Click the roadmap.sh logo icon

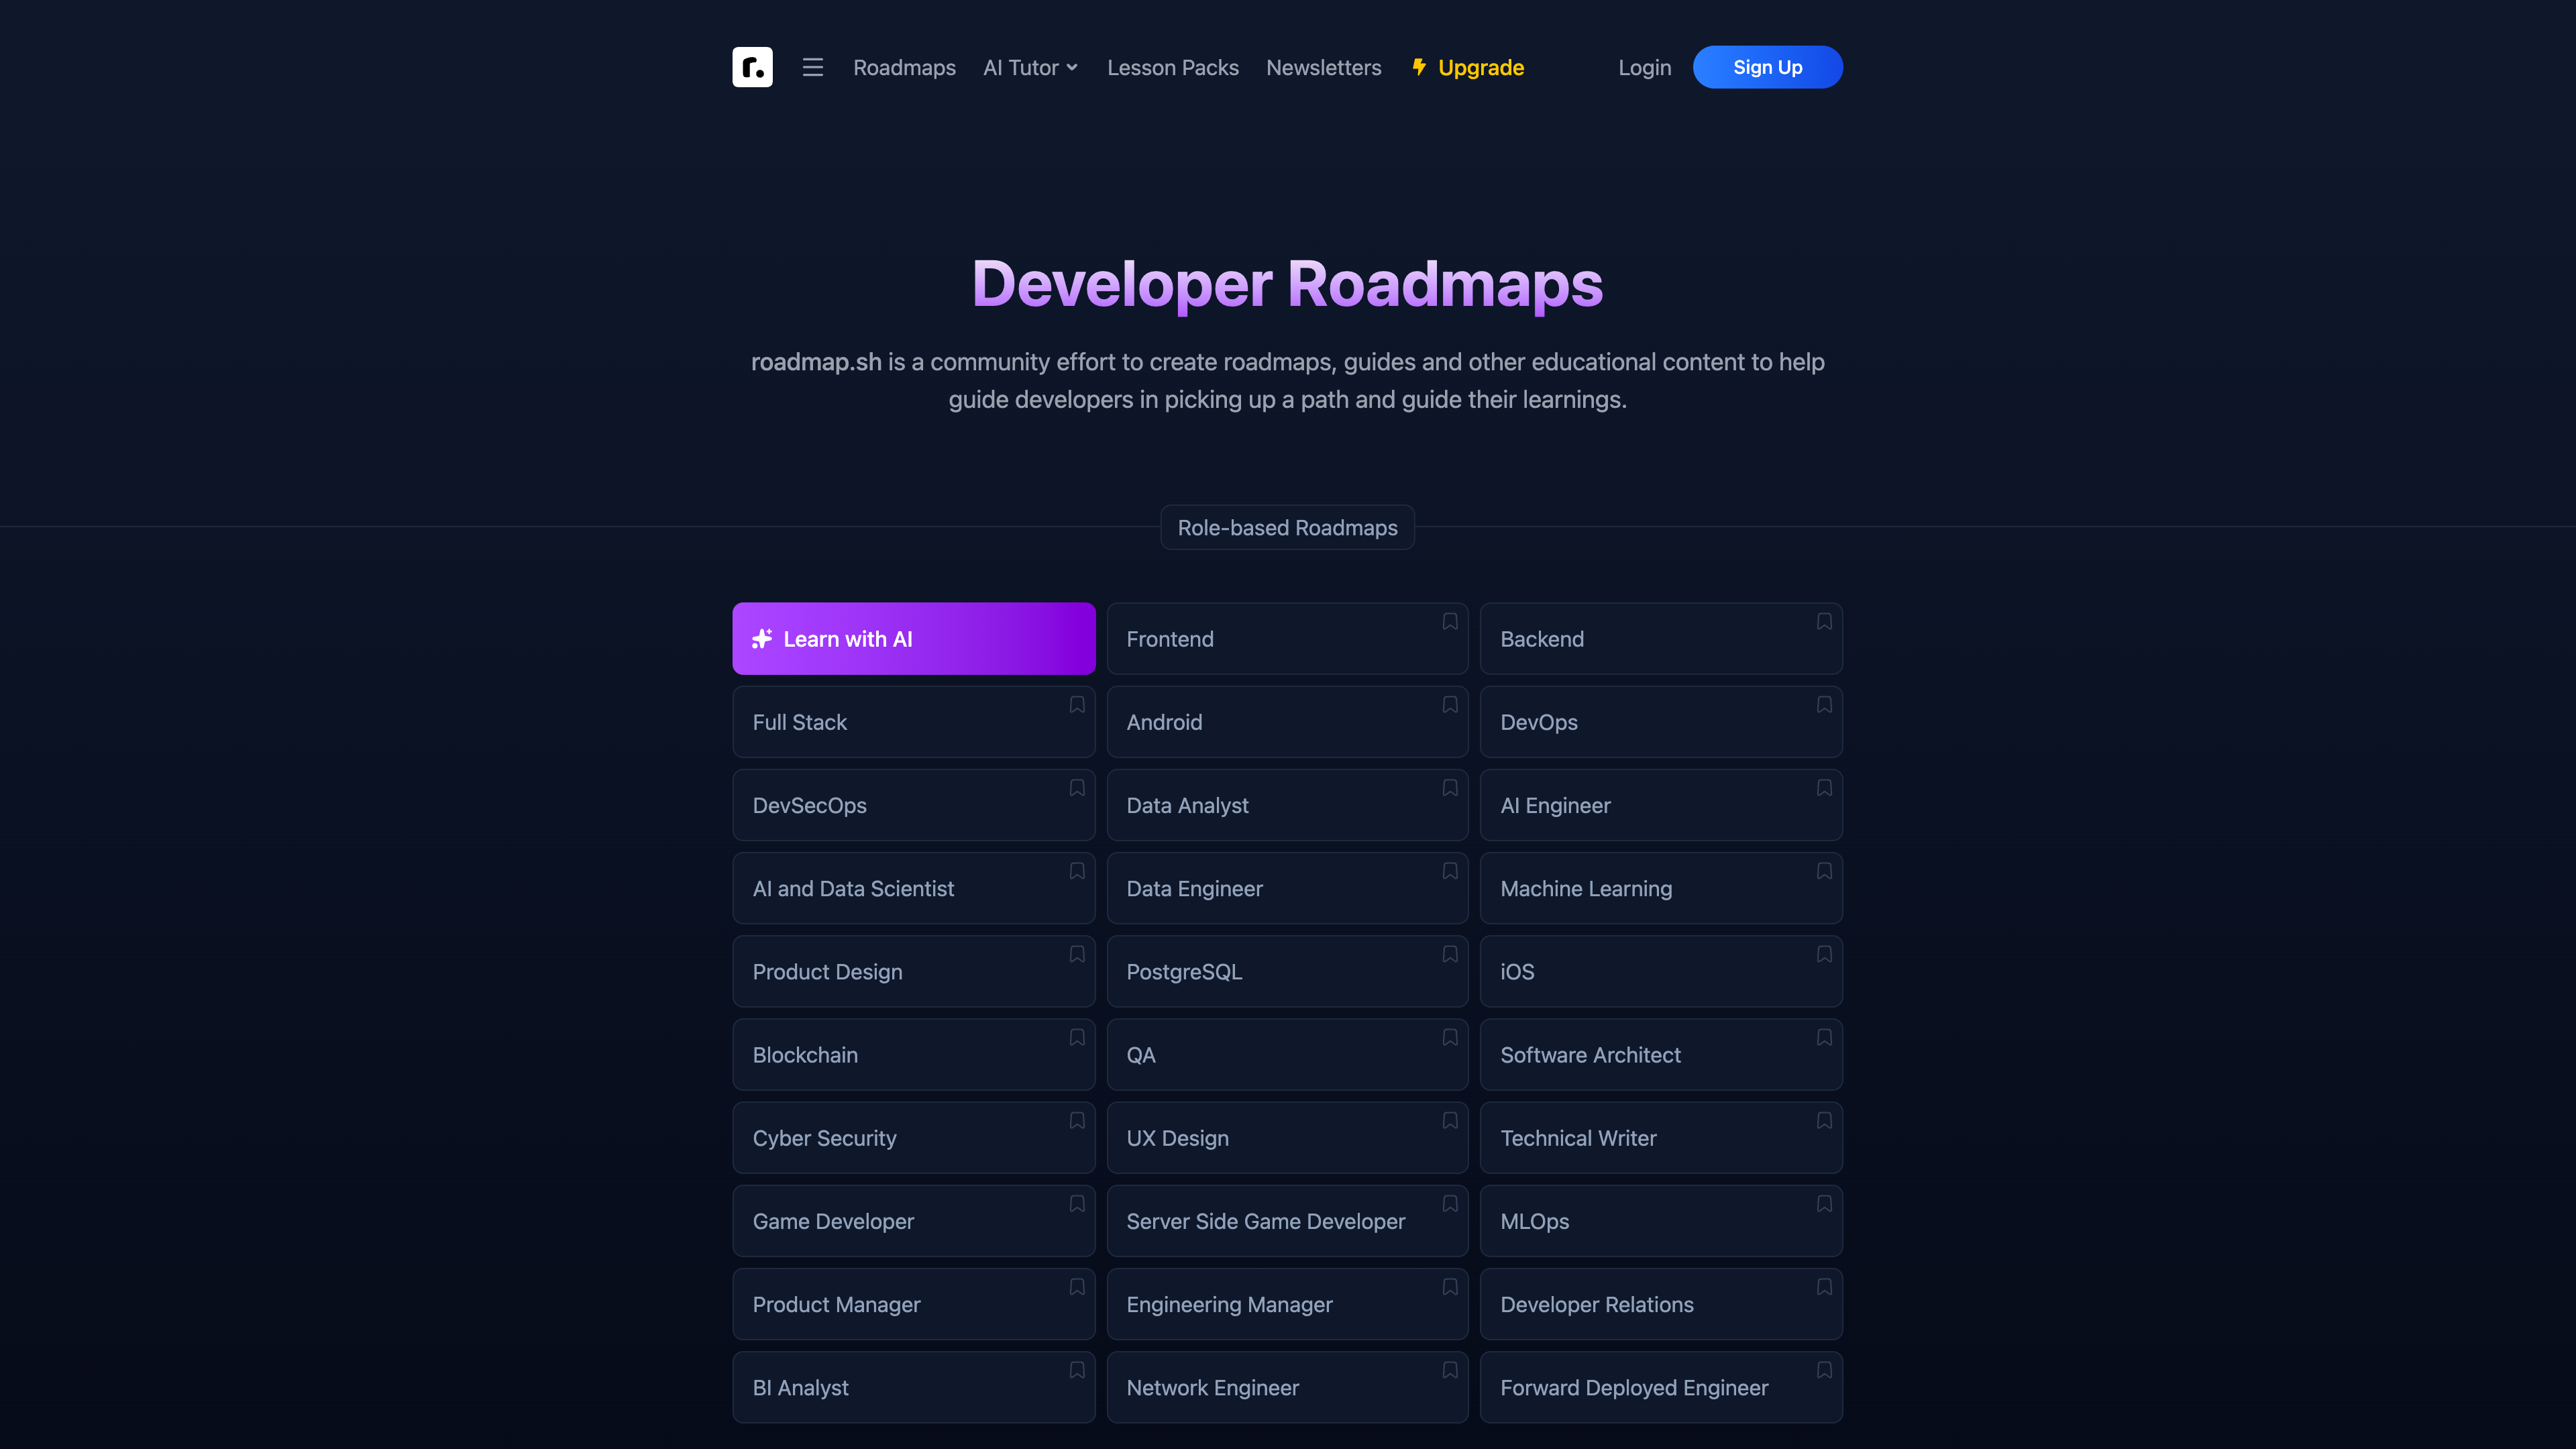click(x=752, y=67)
